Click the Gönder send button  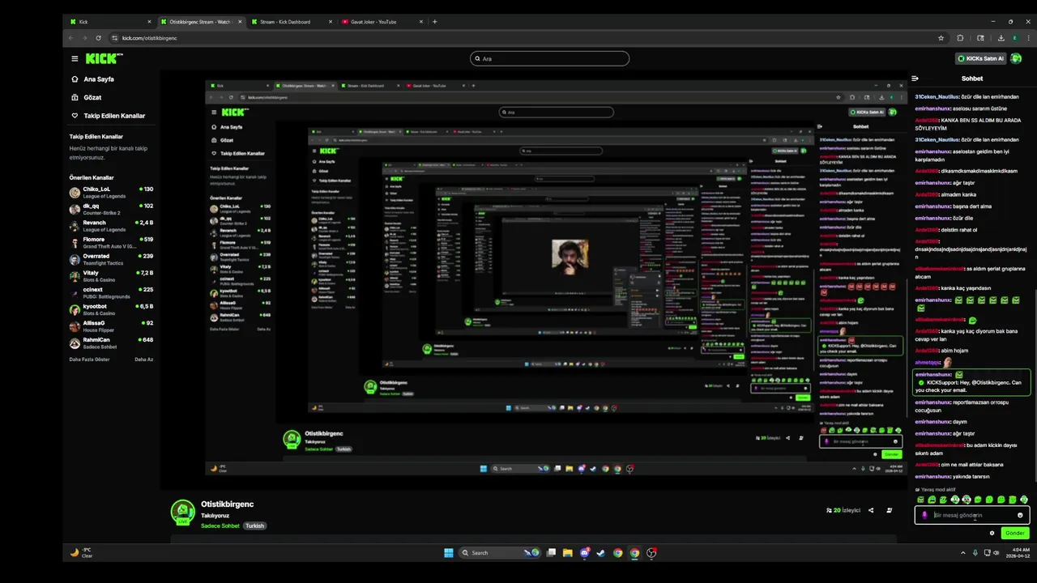click(1014, 533)
